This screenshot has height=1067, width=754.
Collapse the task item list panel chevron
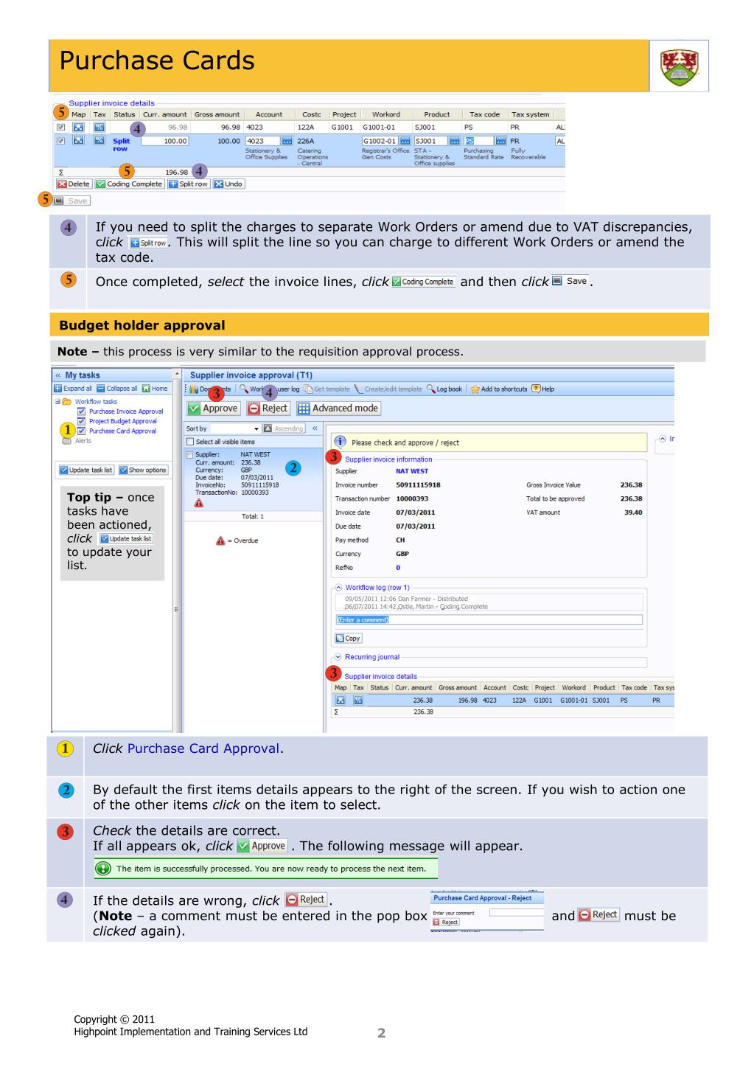(x=315, y=428)
